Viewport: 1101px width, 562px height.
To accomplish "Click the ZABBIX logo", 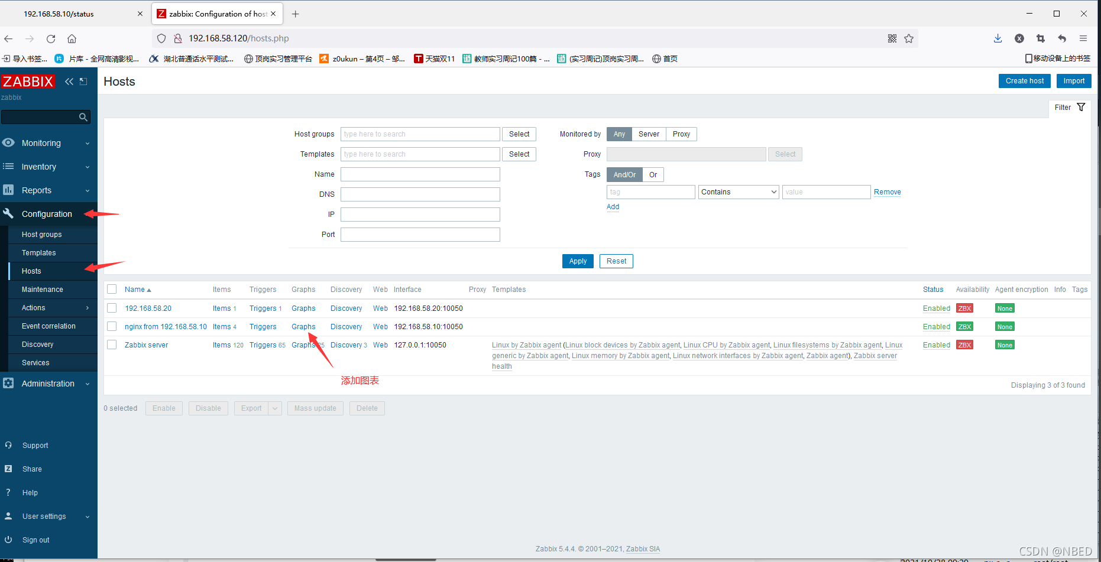I will click(28, 82).
